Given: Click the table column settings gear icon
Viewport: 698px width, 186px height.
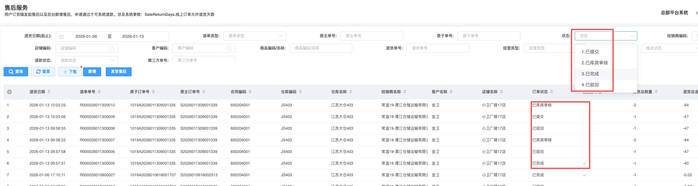Looking at the screenshot, I should (9, 92).
